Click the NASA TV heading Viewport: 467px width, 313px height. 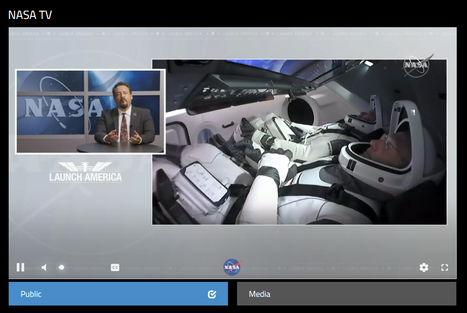tap(30, 15)
